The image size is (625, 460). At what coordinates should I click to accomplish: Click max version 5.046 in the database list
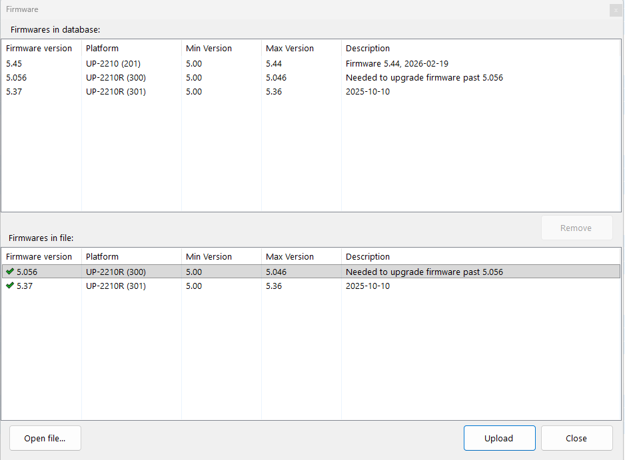[277, 78]
